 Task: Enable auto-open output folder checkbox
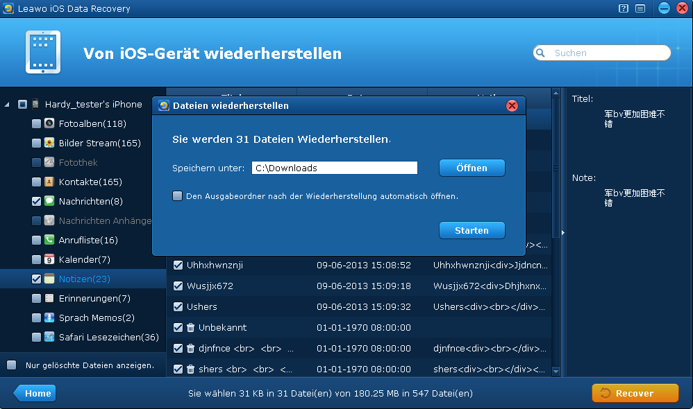(177, 196)
